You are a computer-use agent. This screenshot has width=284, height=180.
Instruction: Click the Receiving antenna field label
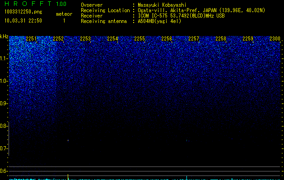[104, 21]
